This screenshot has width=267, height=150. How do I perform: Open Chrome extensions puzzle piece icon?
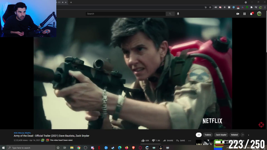pos(251,7)
